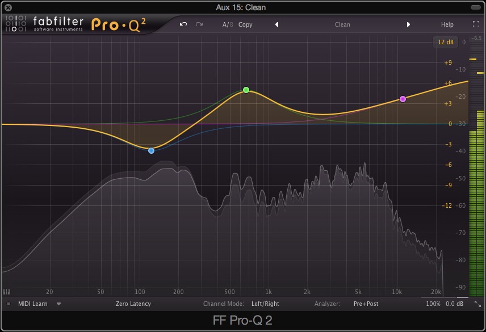Click the undo arrow icon
Image resolution: width=486 pixels, height=332 pixels.
pos(183,24)
